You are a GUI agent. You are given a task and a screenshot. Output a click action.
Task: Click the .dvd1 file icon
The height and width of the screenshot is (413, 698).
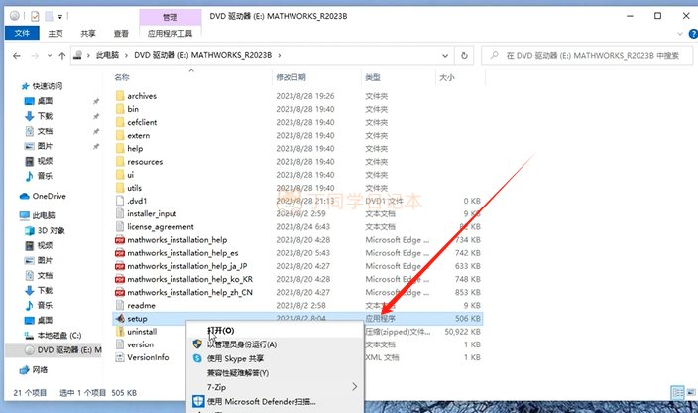click(120, 201)
